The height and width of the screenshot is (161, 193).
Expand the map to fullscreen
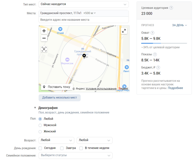point(124,31)
